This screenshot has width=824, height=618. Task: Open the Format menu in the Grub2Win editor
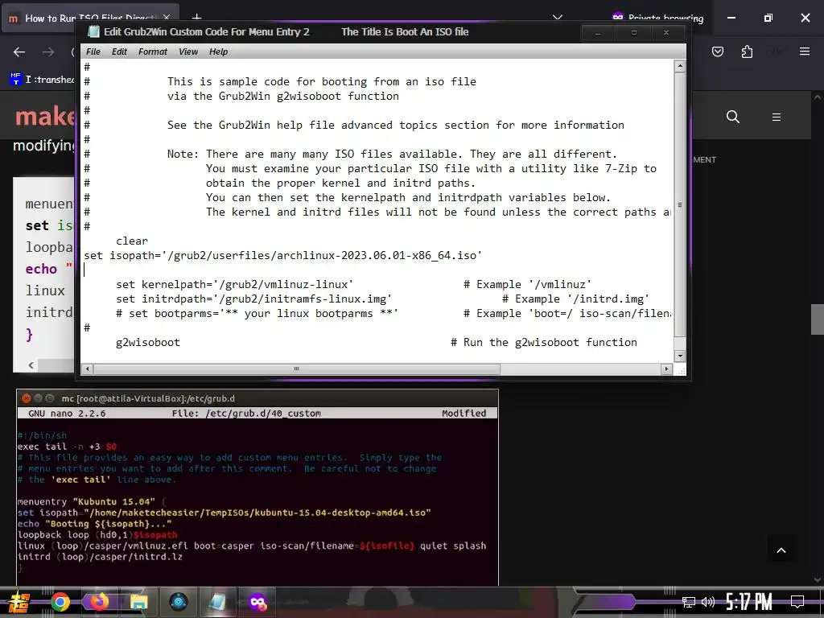click(152, 51)
